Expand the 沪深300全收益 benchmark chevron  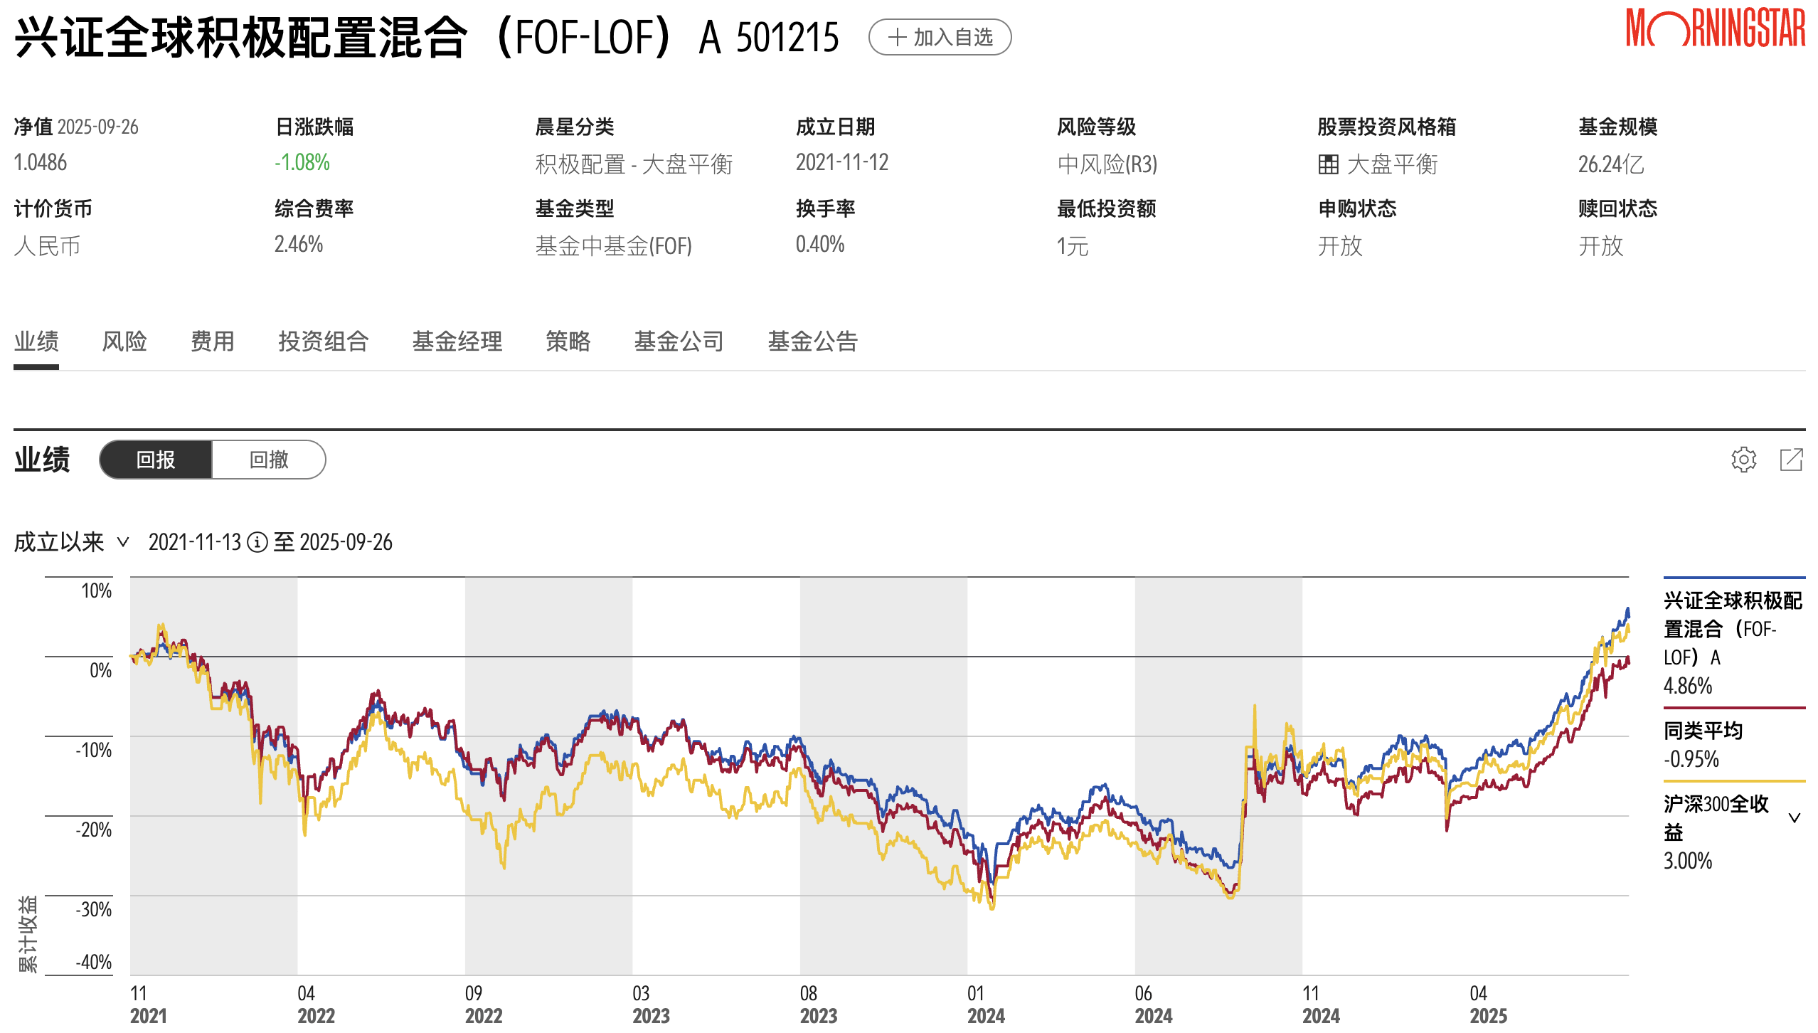coord(1794,818)
